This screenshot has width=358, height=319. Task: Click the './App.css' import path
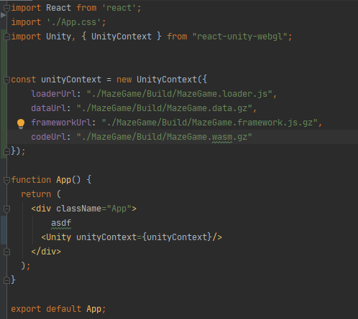coord(74,22)
